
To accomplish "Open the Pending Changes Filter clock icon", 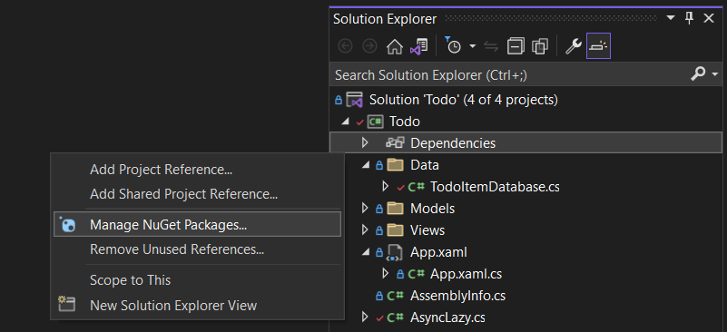I will coord(453,45).
